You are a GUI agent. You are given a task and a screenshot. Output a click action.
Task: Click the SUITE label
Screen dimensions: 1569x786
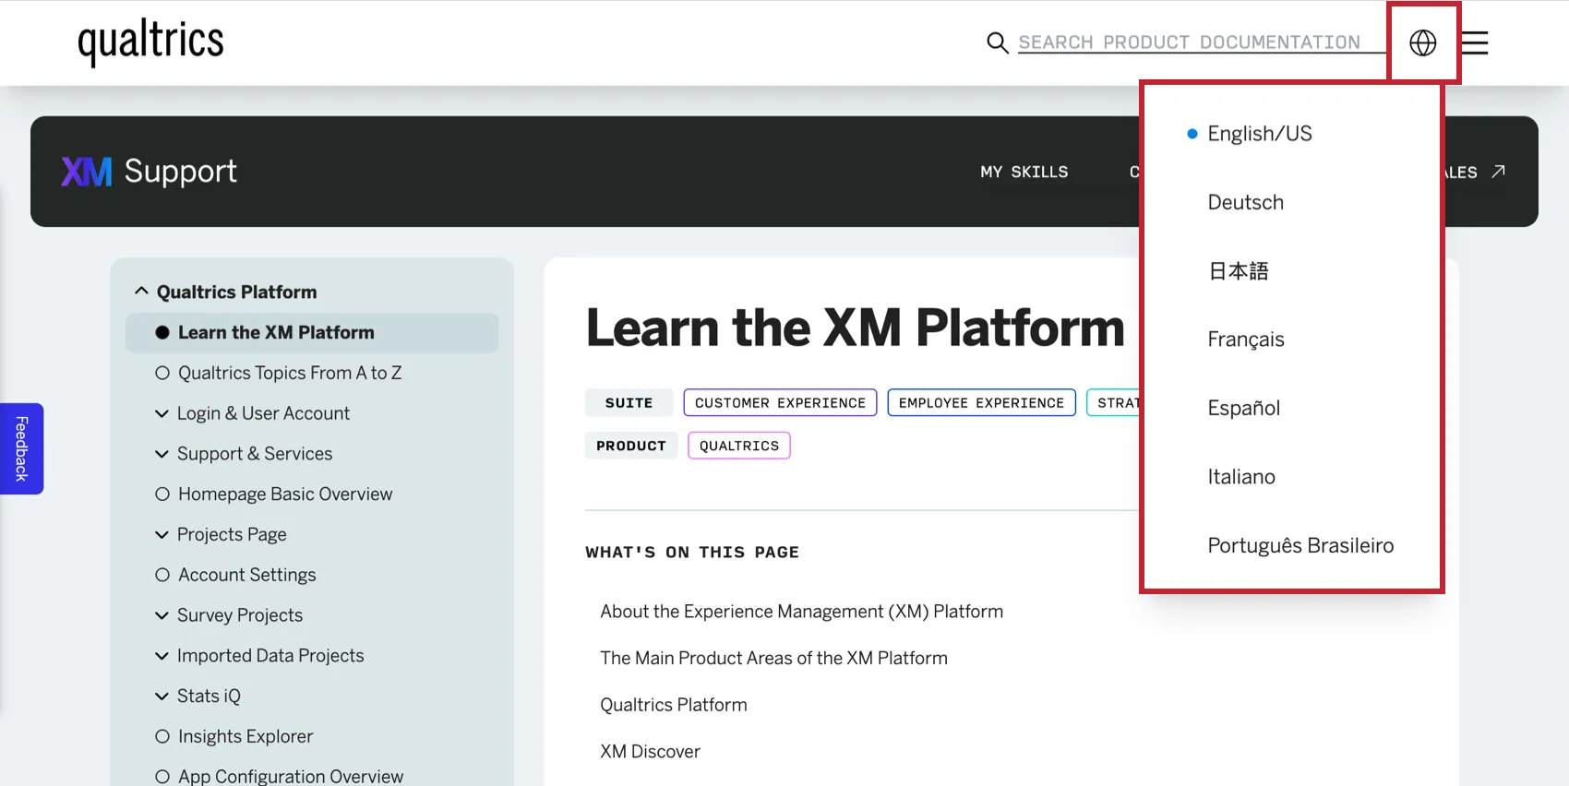[629, 403]
